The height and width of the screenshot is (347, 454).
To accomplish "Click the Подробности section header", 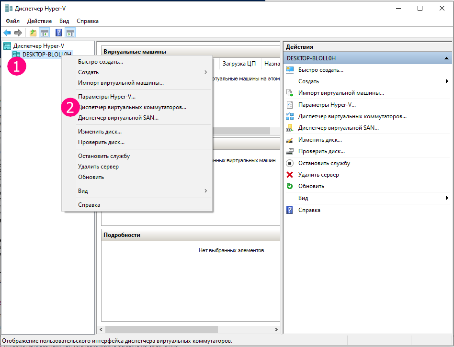I will 191,235.
